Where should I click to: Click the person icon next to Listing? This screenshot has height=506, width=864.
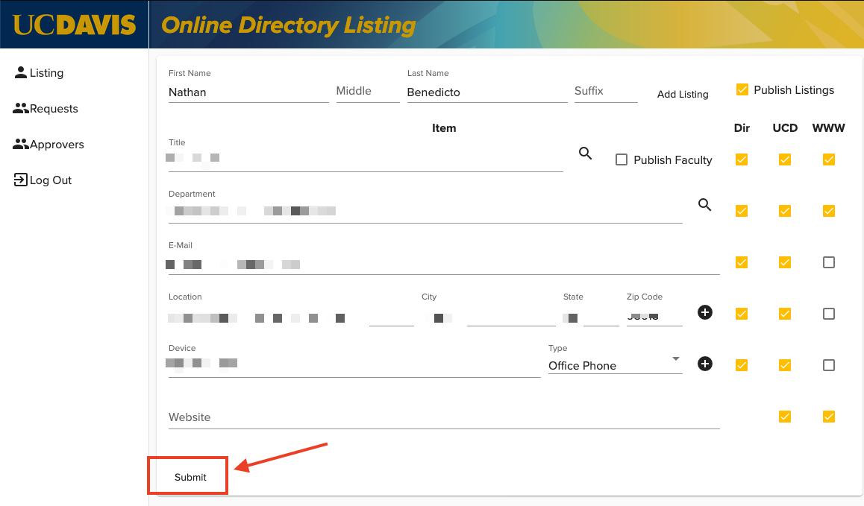(x=21, y=72)
